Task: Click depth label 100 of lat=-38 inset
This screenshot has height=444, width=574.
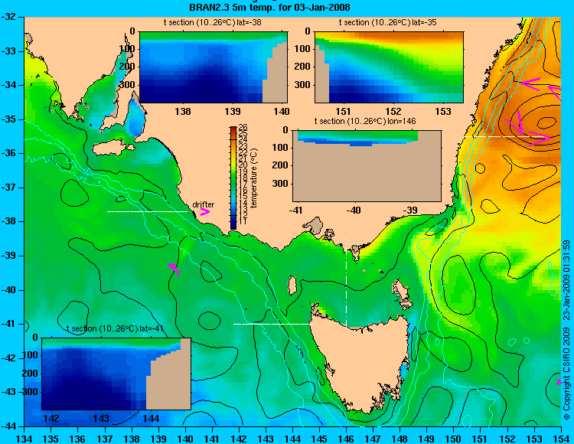Action: click(127, 49)
